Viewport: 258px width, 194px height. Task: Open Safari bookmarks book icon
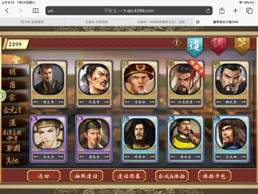click(x=35, y=11)
